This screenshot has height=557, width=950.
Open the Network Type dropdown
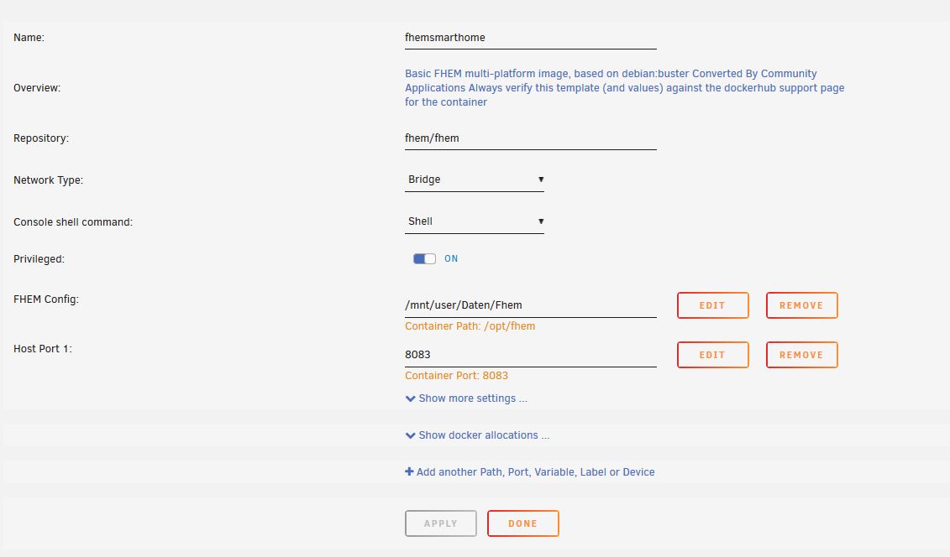[x=475, y=180]
